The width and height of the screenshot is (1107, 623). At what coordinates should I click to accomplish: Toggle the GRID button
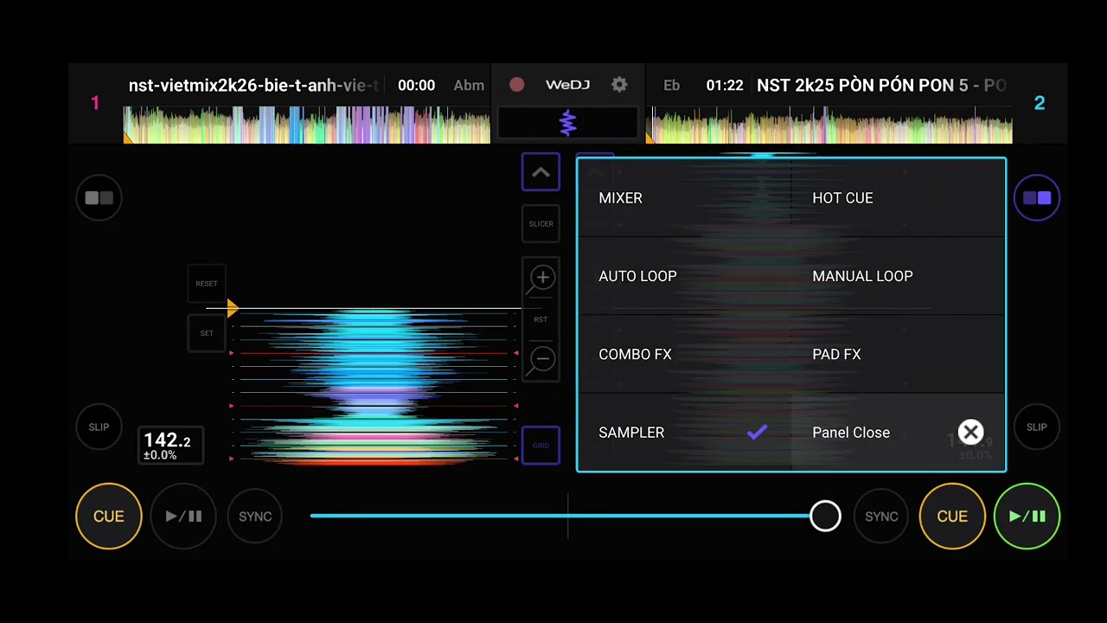tap(541, 446)
